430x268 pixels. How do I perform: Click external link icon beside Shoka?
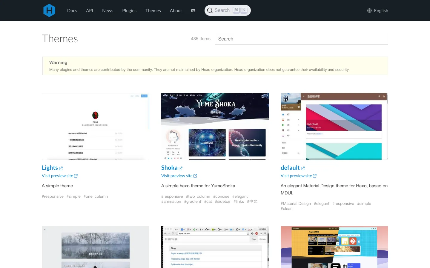click(181, 168)
